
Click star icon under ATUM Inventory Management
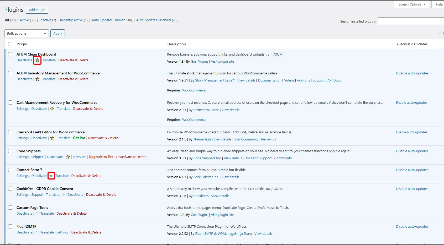click(37, 79)
